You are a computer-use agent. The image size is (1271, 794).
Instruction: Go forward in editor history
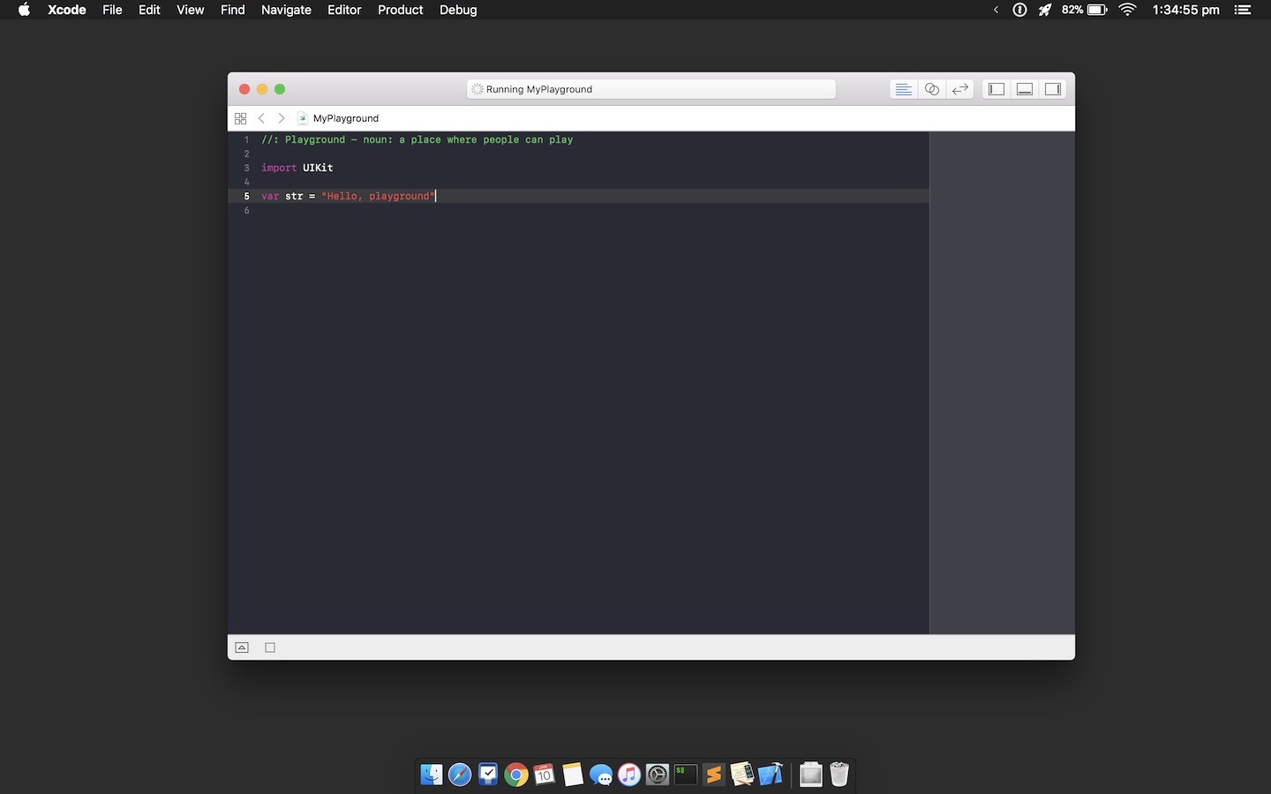point(282,118)
